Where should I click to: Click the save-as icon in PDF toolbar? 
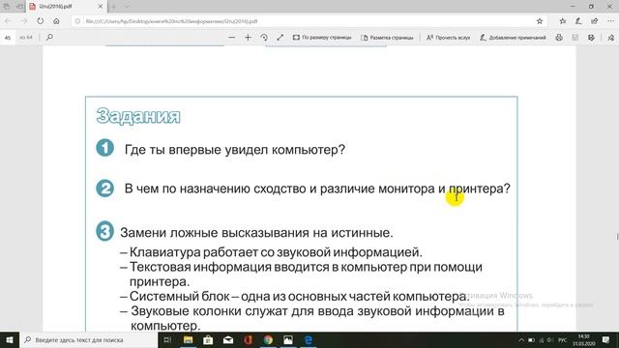[591, 38]
